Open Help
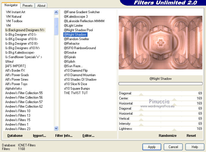Screen dimensions: 206x152 (x=195, y=147)
